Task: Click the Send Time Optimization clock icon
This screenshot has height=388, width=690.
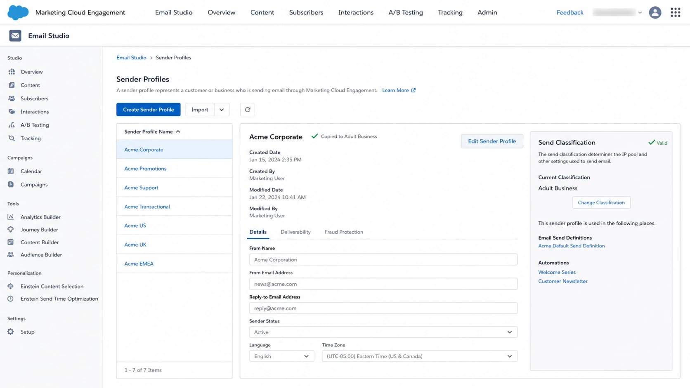Action: point(11,299)
